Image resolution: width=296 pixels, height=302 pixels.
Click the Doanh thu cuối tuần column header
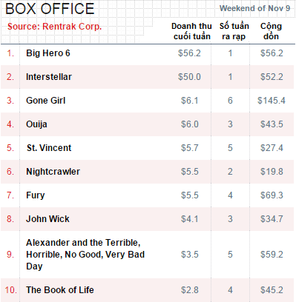click(191, 31)
